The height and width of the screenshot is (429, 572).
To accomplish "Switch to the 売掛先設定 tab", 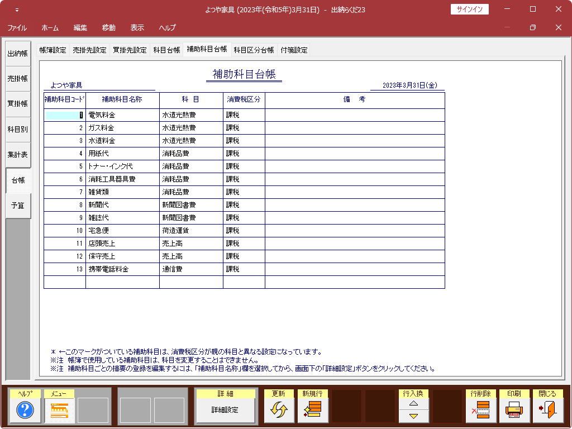I will [x=89, y=50].
